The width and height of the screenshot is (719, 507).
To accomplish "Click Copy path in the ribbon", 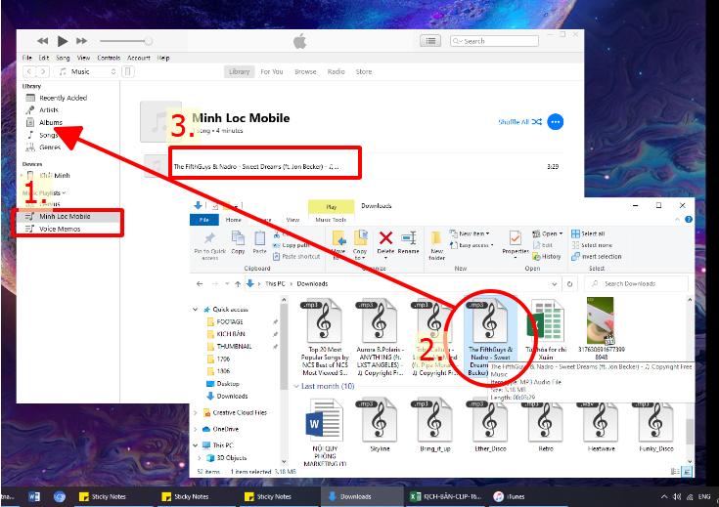I will click(x=292, y=245).
